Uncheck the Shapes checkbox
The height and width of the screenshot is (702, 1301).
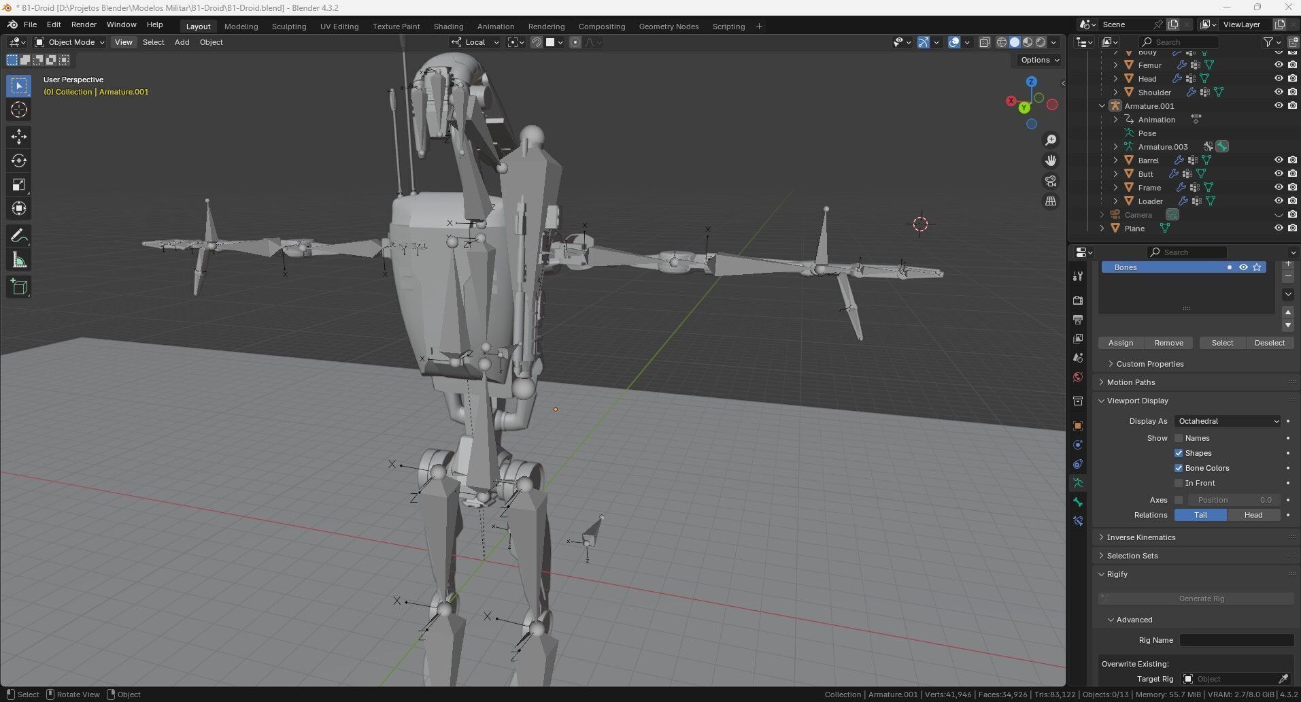1179,453
